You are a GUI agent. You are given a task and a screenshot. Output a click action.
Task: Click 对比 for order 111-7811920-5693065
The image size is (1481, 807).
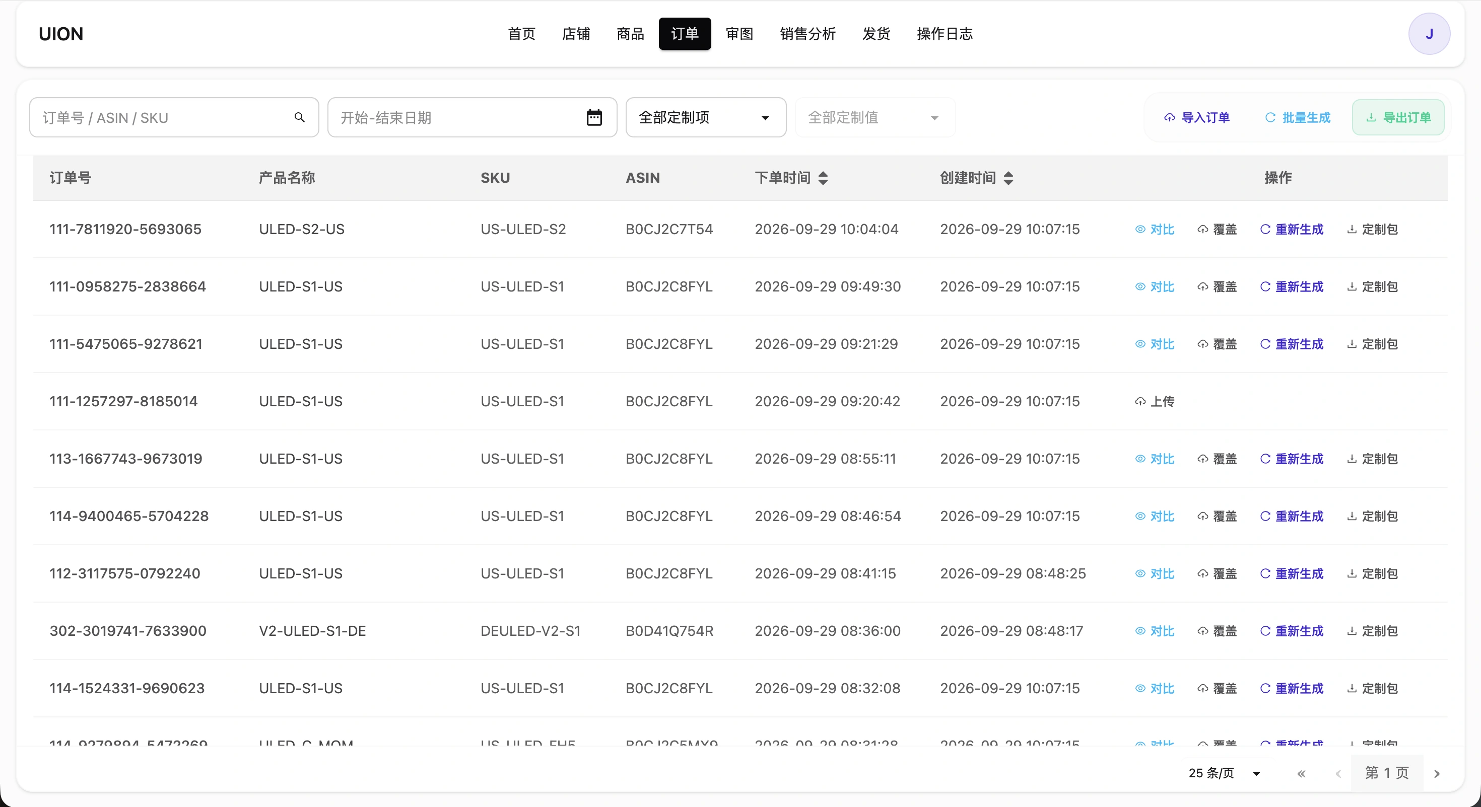pyautogui.click(x=1155, y=229)
